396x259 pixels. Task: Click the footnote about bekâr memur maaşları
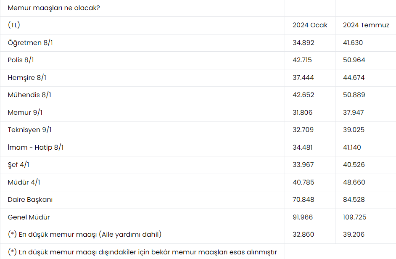(x=142, y=252)
